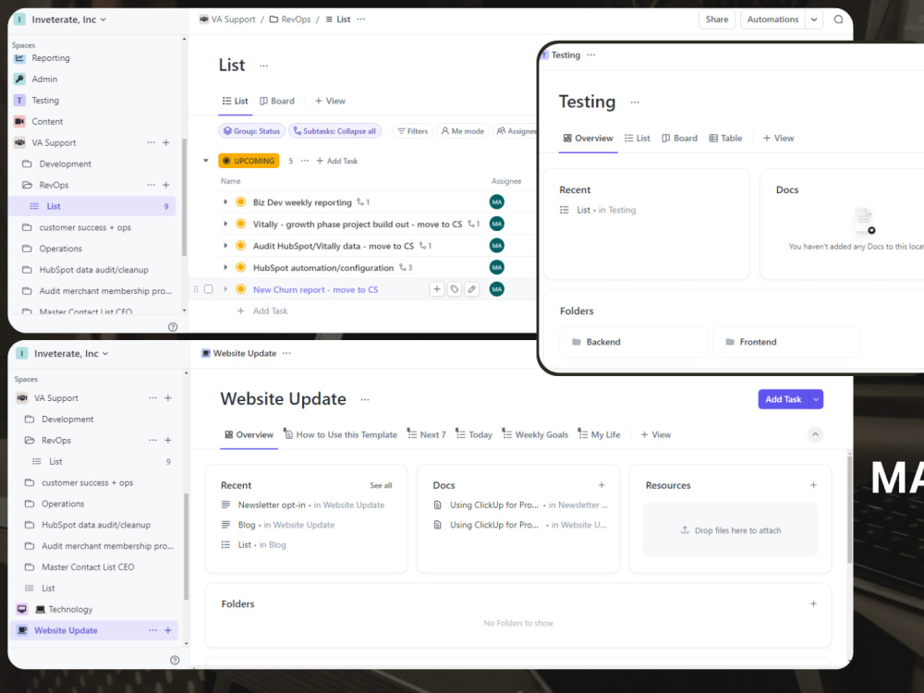Image resolution: width=924 pixels, height=693 pixels.
Task: Add subtask plus on New Churn report row
Action: [437, 289]
